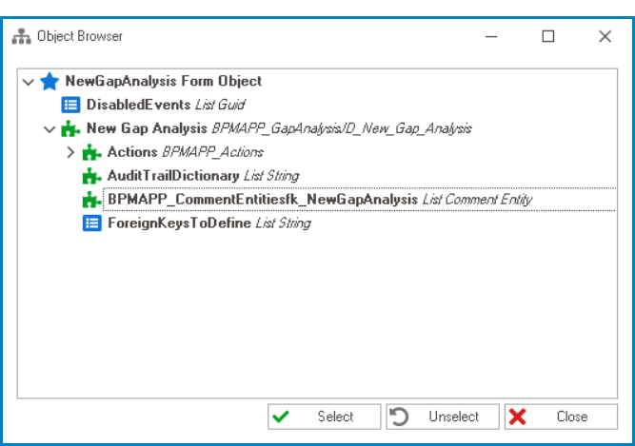Click the Actions green puzzle icon
This screenshot has height=446, width=635.
coord(91,153)
